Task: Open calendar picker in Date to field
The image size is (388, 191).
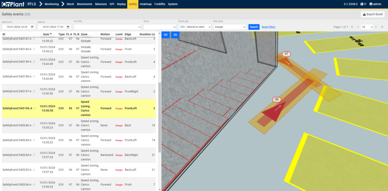Action: (x=68, y=27)
